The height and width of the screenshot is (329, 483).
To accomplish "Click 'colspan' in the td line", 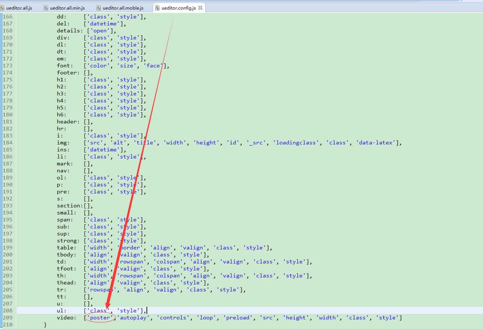I will (x=169, y=262).
